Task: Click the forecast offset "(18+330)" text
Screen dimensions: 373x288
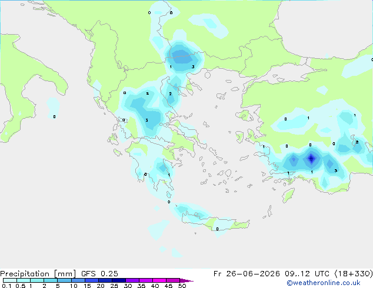Action: 354,274
